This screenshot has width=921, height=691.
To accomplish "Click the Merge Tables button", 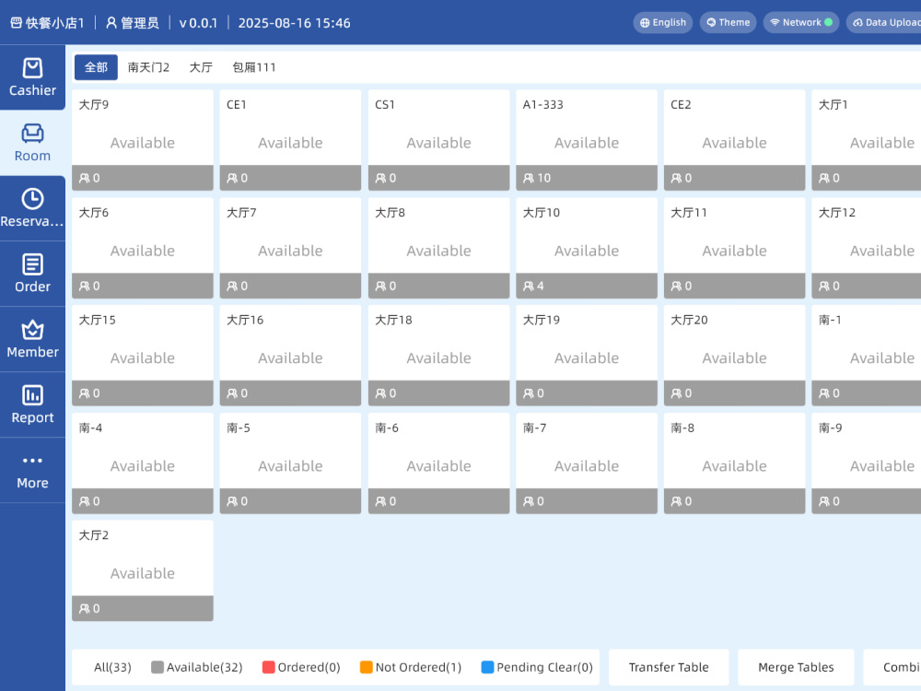I will (x=796, y=667).
